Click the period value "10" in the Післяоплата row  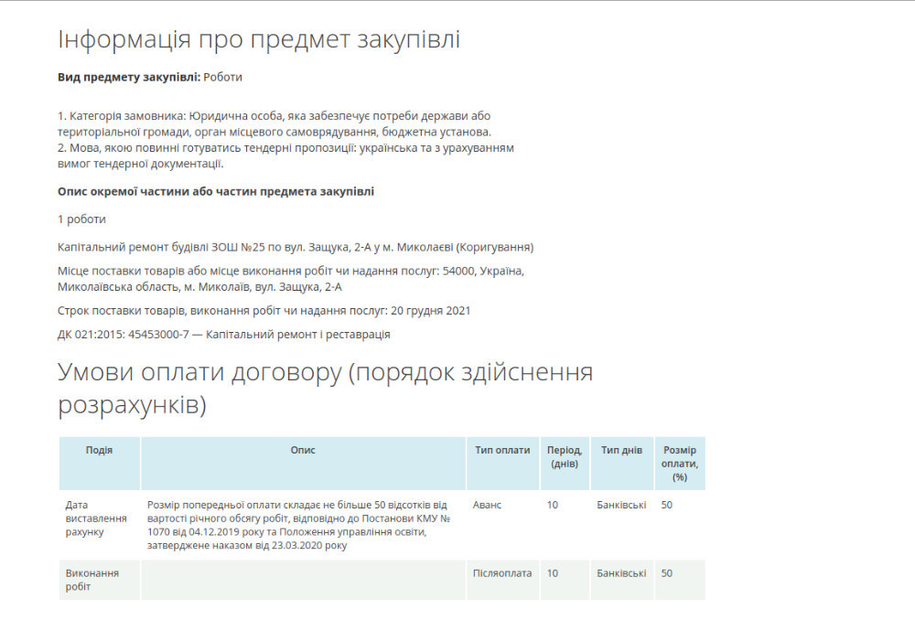552,573
